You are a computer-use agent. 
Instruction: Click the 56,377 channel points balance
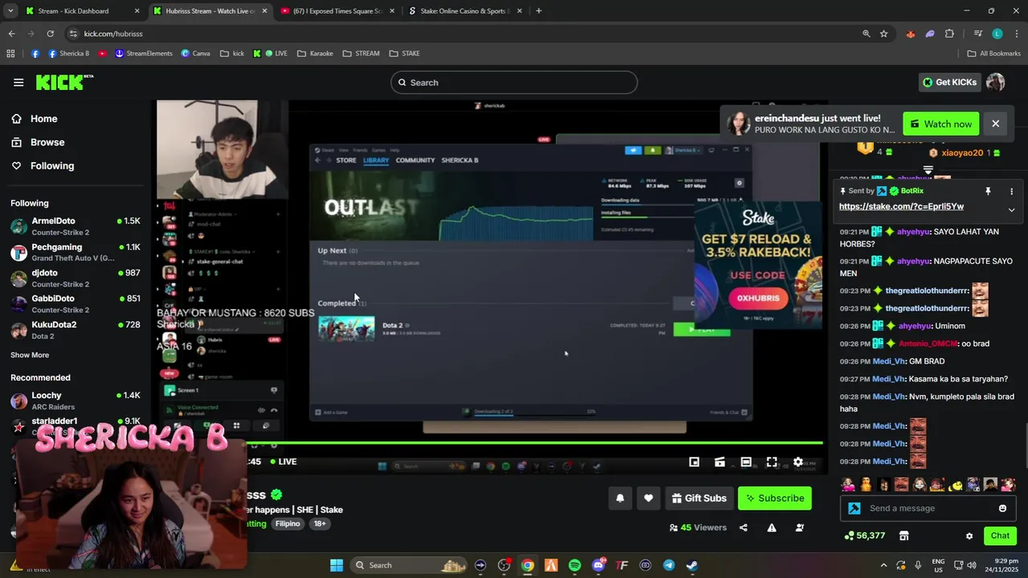coord(865,535)
